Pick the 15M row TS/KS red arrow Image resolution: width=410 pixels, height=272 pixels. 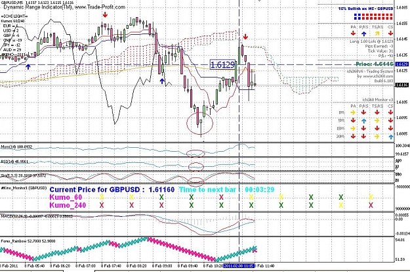[377, 129]
